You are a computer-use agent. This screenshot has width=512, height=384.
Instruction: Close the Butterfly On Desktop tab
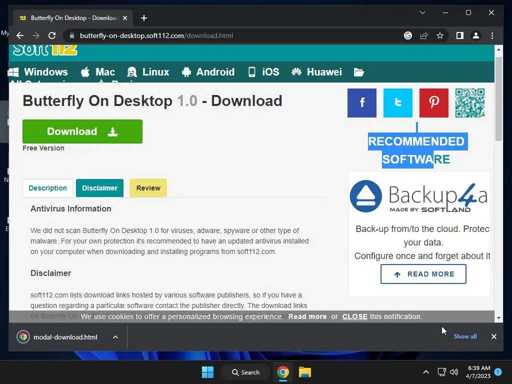pos(124,18)
